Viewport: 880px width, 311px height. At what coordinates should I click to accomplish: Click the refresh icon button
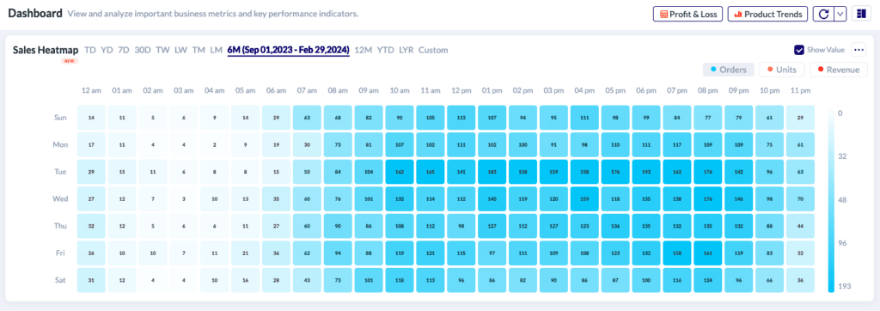tap(823, 14)
